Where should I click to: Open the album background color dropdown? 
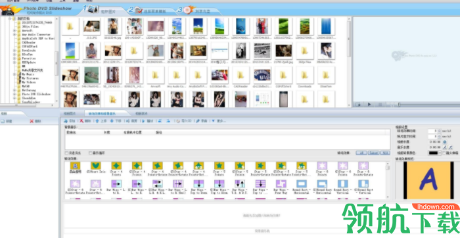click(440, 153)
